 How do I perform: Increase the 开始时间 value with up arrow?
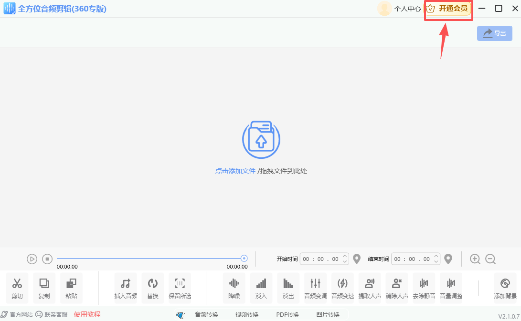point(345,256)
